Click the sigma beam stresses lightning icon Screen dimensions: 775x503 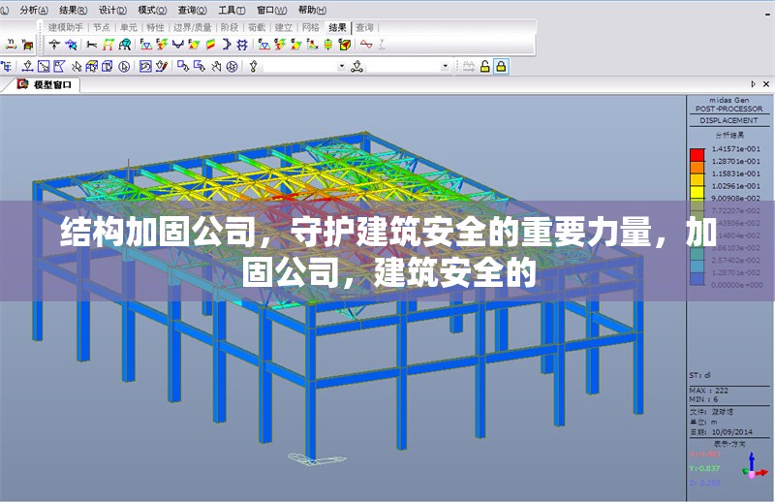point(280,45)
